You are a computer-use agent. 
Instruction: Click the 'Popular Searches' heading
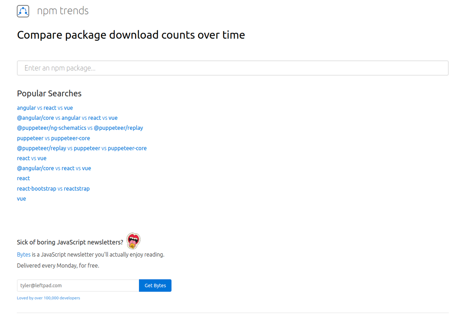tap(49, 93)
